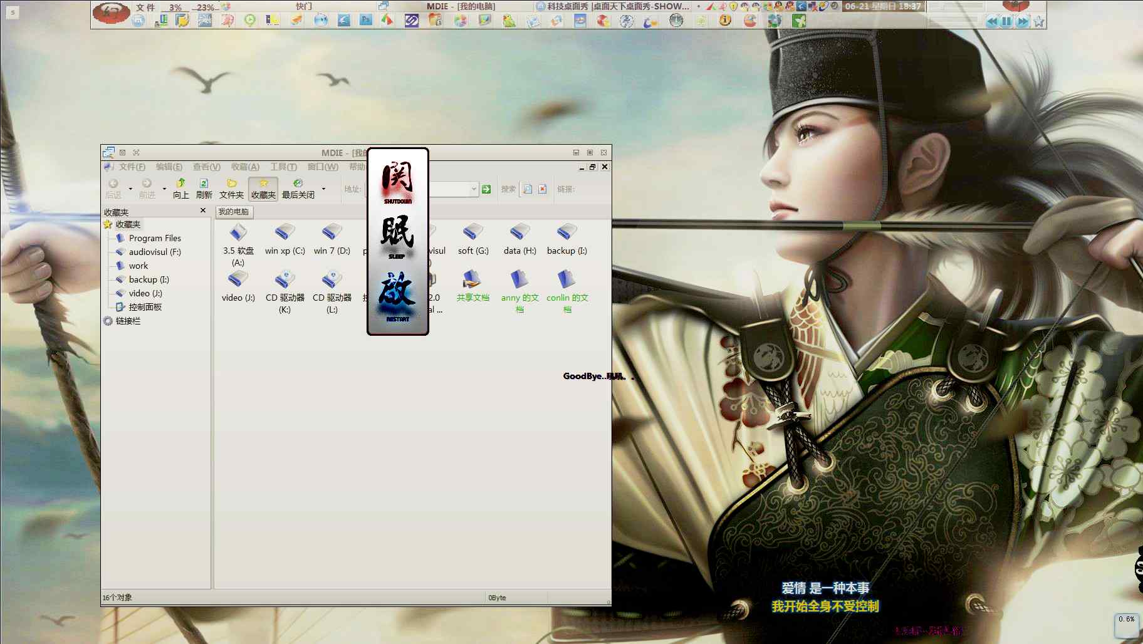Click the 科技桌面秀 browser taskbar entry
This screenshot has width=1143, height=644.
(x=613, y=6)
